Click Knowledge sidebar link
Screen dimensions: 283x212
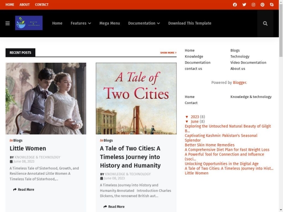point(194,57)
